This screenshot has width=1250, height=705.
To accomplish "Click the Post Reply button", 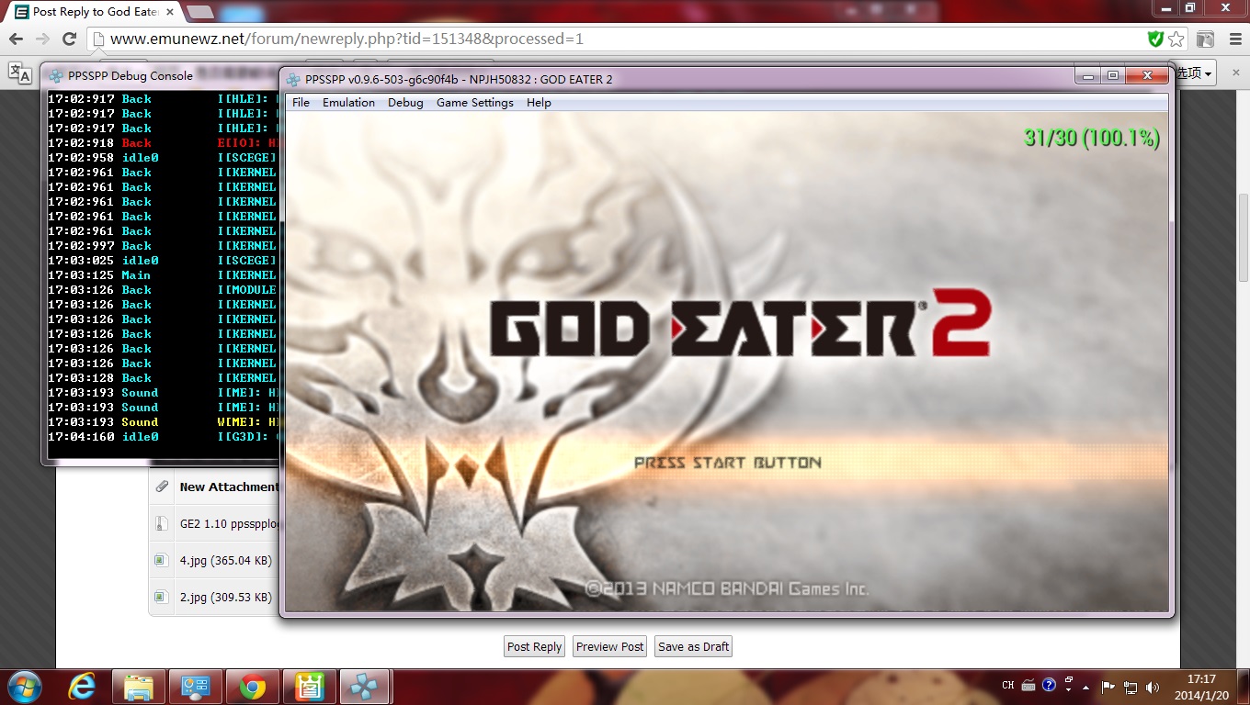I will pyautogui.click(x=534, y=646).
